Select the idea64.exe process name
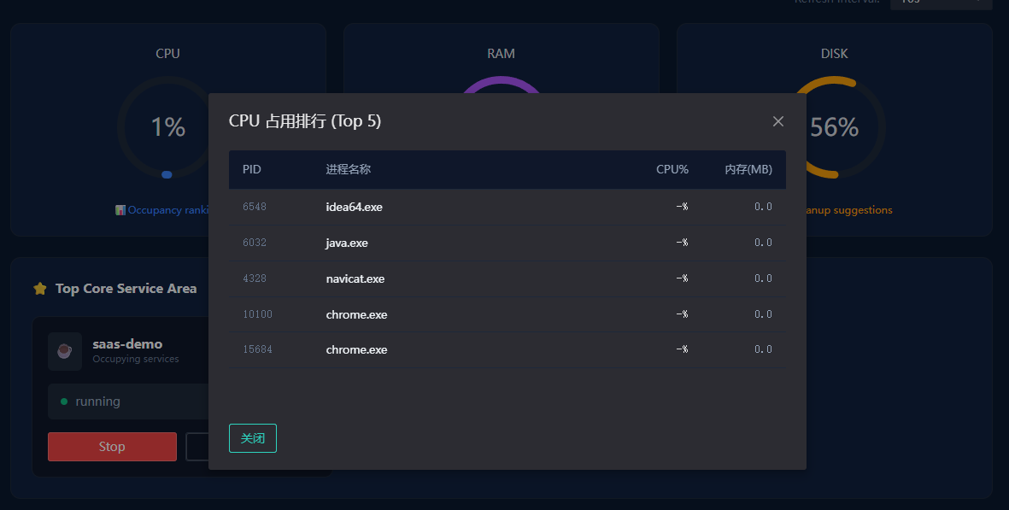 354,207
